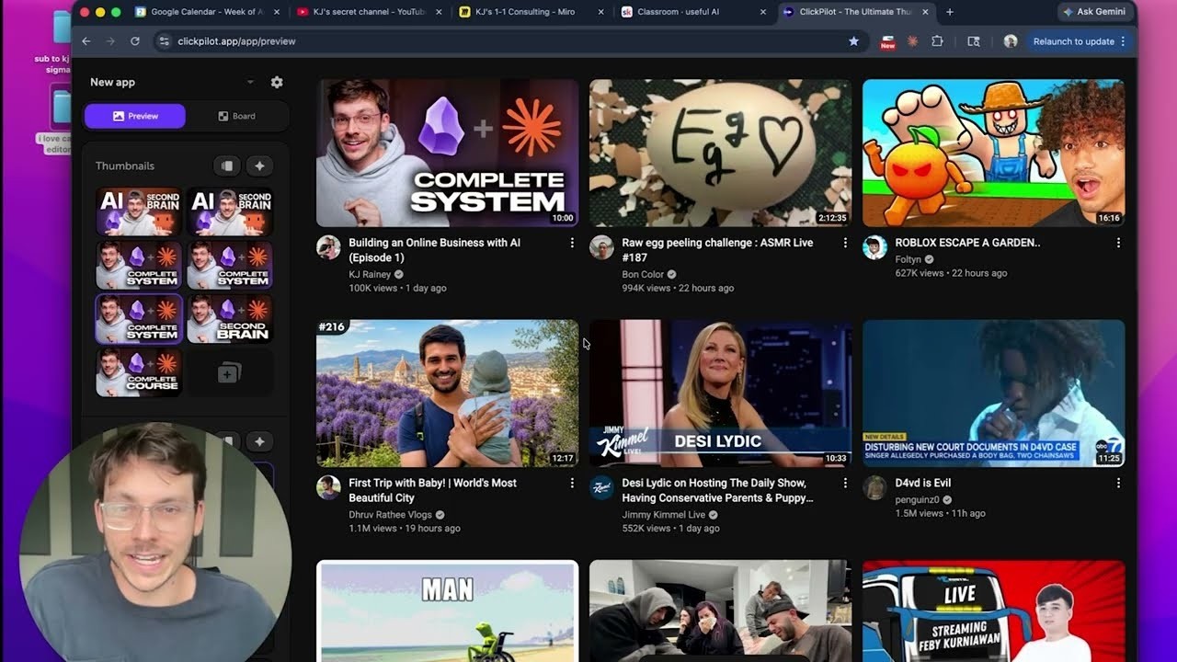Click title D4vd is Evil
Image resolution: width=1177 pixels, height=662 pixels.
922,483
